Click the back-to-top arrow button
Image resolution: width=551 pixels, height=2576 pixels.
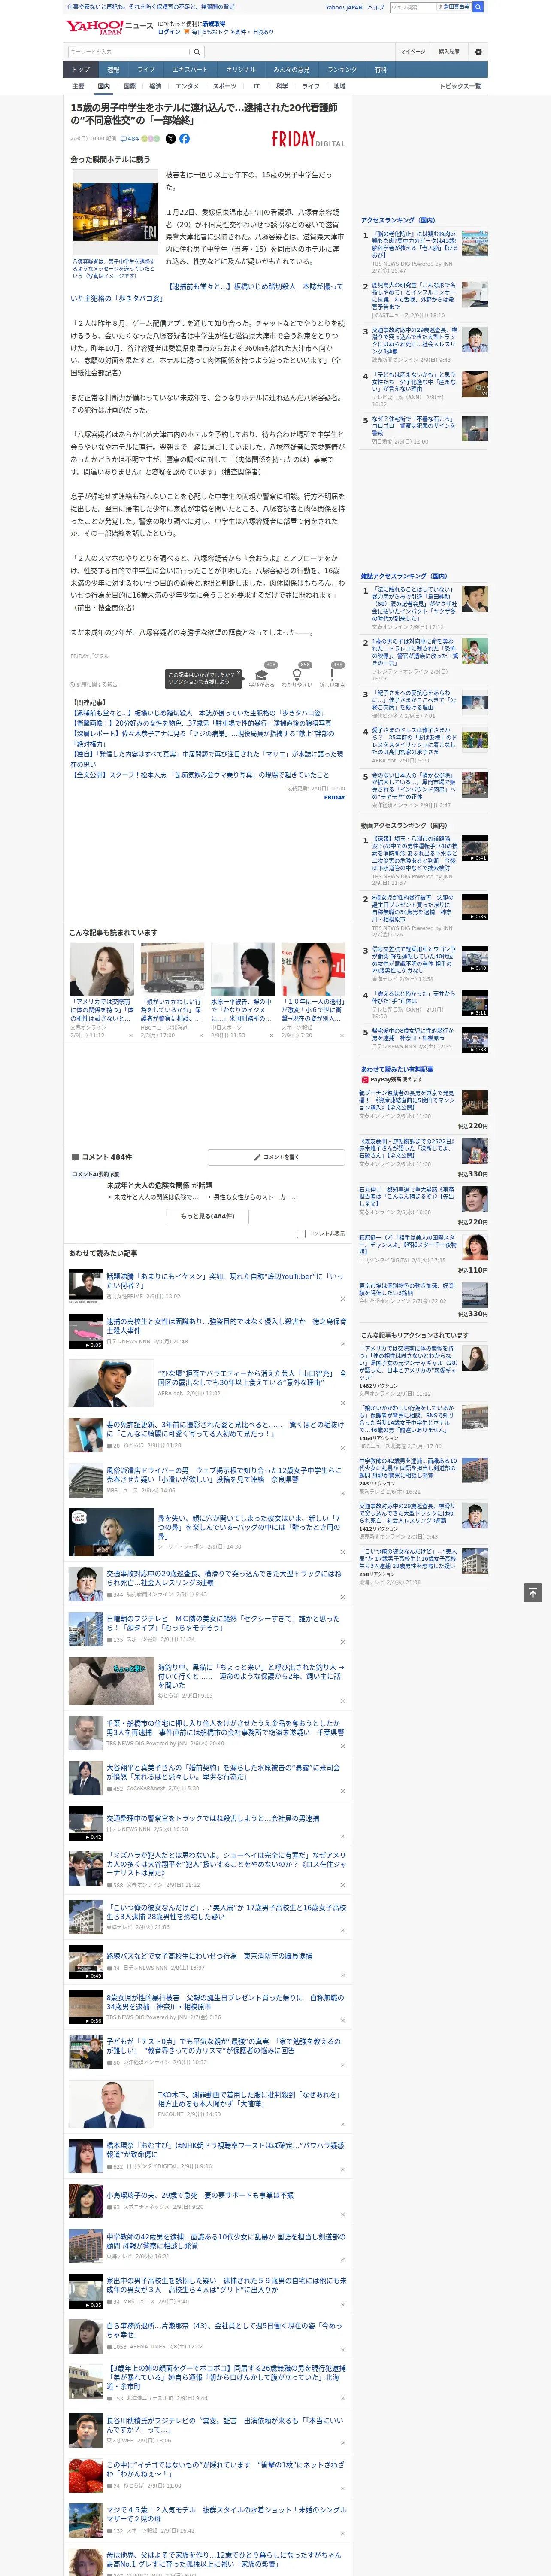click(x=533, y=1593)
